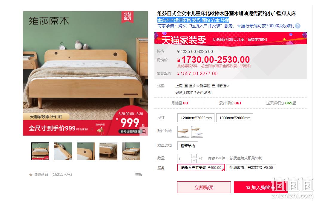Open the 巴川街道 district dropdown
Image resolution: width=316 pixels, height=201 pixels.
click(220, 86)
